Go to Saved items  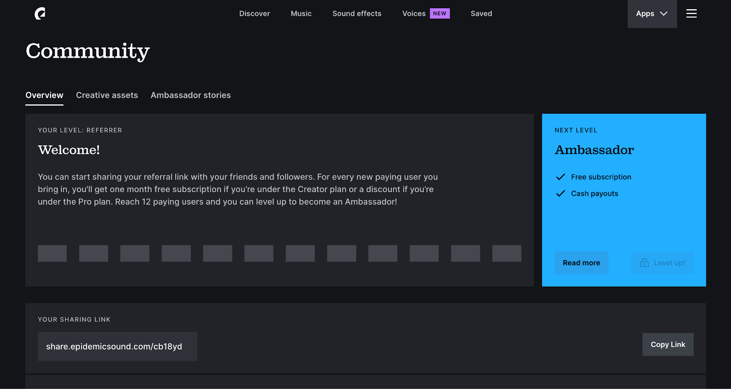coord(481,14)
